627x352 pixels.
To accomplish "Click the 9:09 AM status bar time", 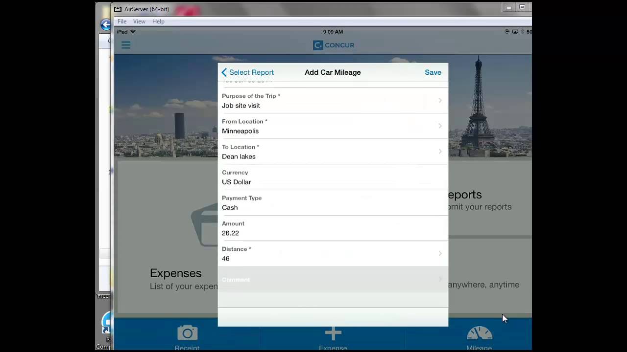I will 333,32.
